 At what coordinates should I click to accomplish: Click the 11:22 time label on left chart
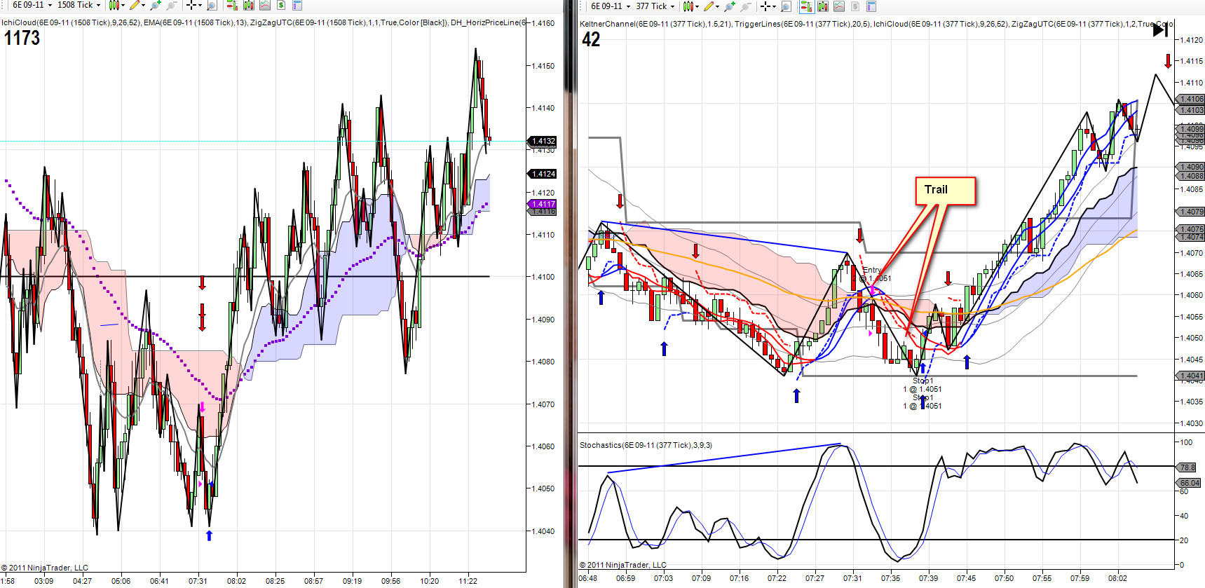pos(468,581)
